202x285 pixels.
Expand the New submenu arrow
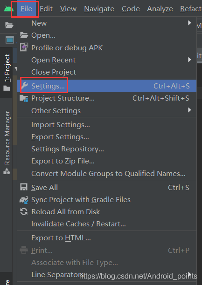(x=189, y=23)
